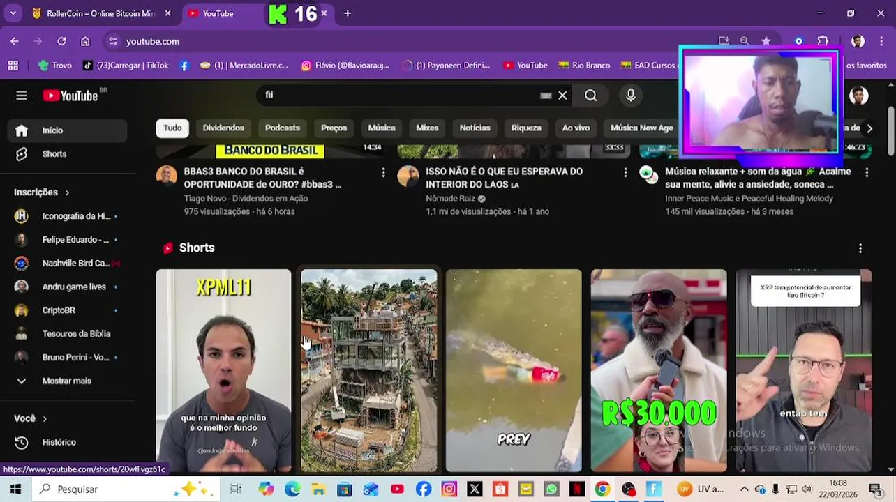Open the Install app icon in address bar
The width and height of the screenshot is (896, 502).
(724, 41)
